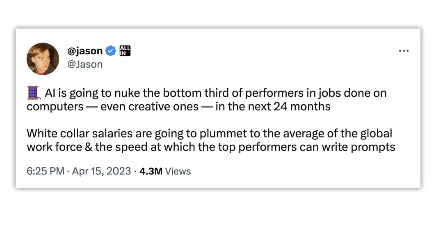Click the 4.3M view count number
Image resolution: width=443 pixels, height=233 pixels.
point(151,171)
